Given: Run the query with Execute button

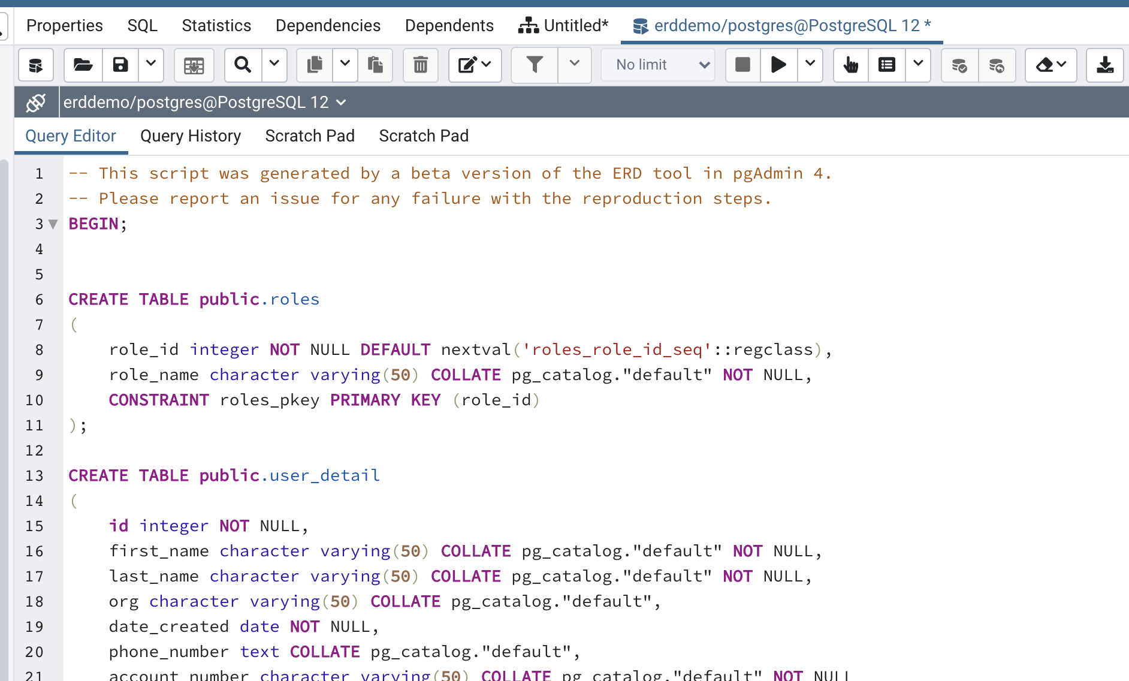Looking at the screenshot, I should (778, 65).
